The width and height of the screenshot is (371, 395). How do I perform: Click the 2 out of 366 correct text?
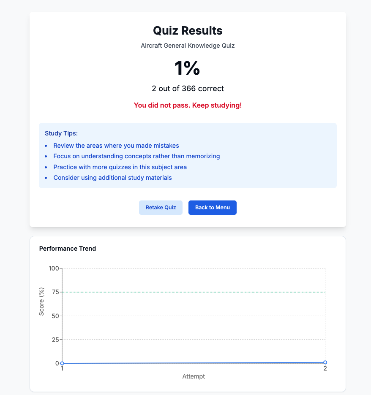[x=187, y=89]
